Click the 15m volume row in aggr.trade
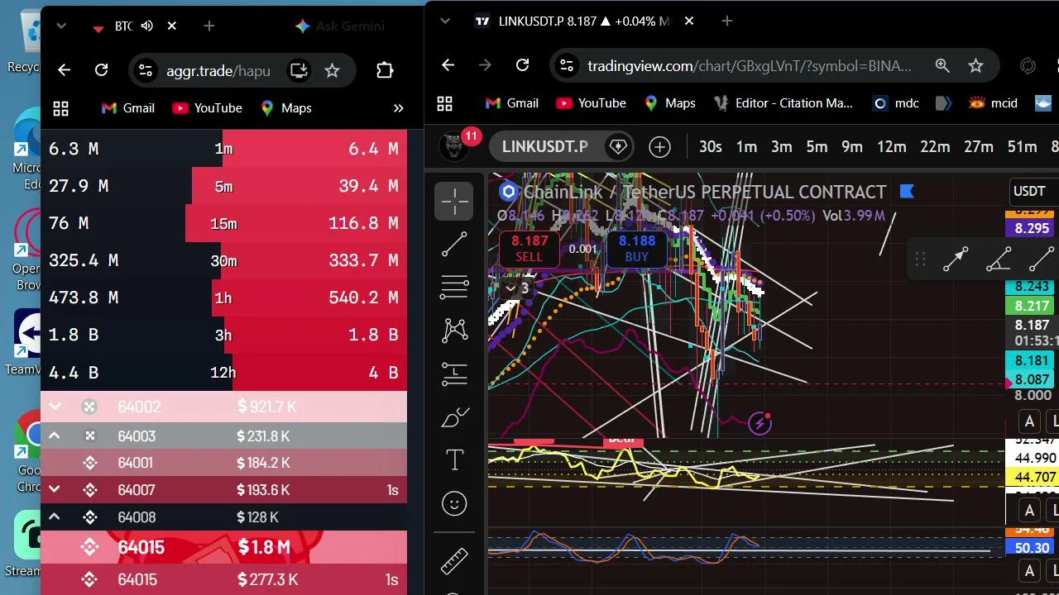 click(x=223, y=223)
